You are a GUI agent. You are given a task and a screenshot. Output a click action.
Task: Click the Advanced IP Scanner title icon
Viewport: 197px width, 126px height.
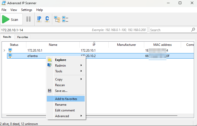tap(4, 3)
